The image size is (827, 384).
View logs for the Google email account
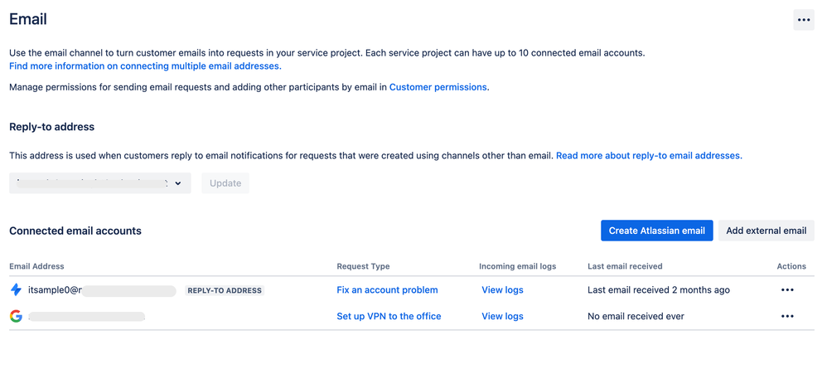502,316
